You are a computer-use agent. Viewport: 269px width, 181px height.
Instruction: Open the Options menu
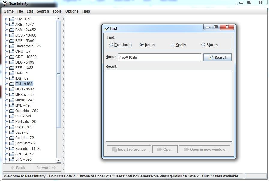click(x=72, y=11)
